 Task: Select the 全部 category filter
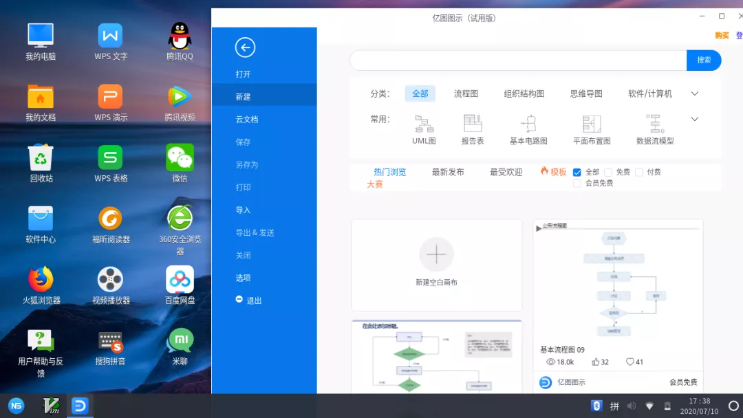pos(420,93)
